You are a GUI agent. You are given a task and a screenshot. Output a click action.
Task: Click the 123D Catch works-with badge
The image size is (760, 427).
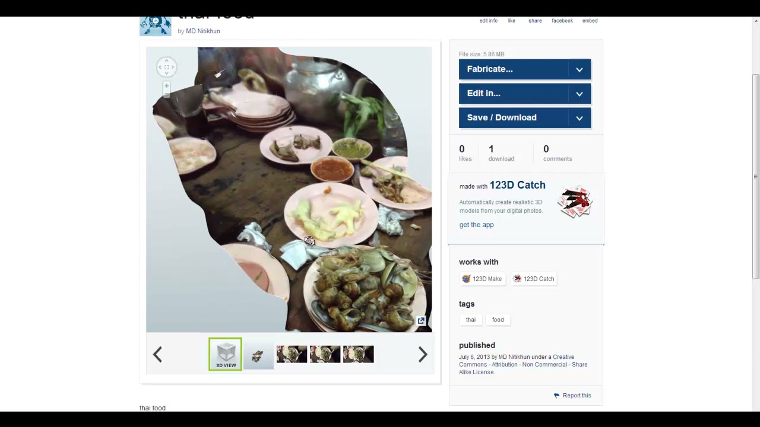(533, 279)
